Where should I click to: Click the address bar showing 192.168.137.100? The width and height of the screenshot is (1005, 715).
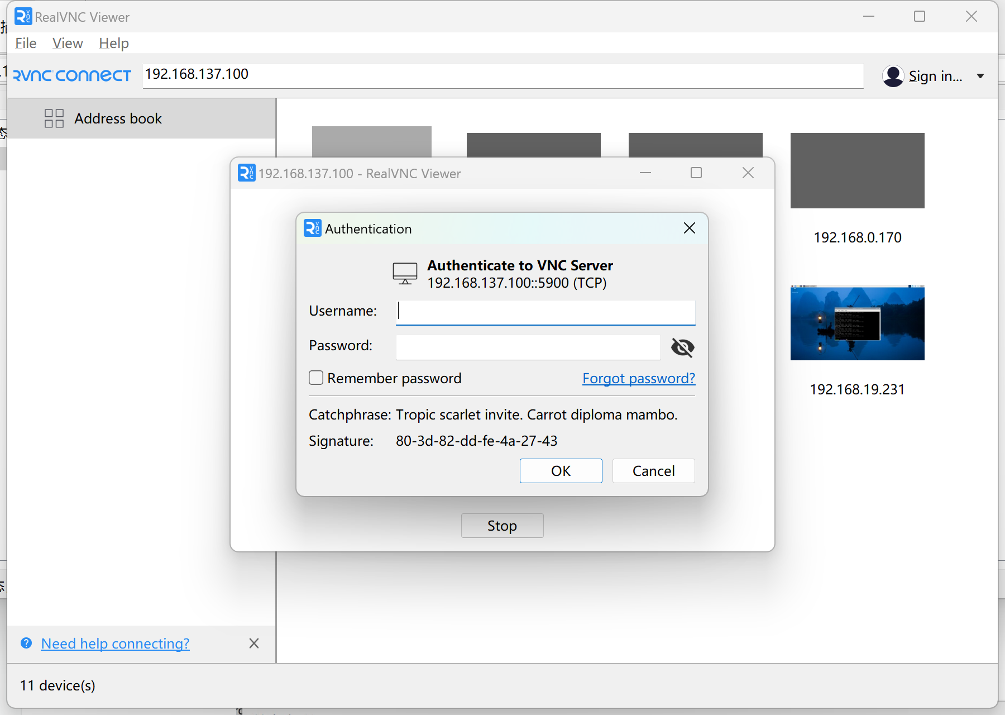click(x=502, y=75)
